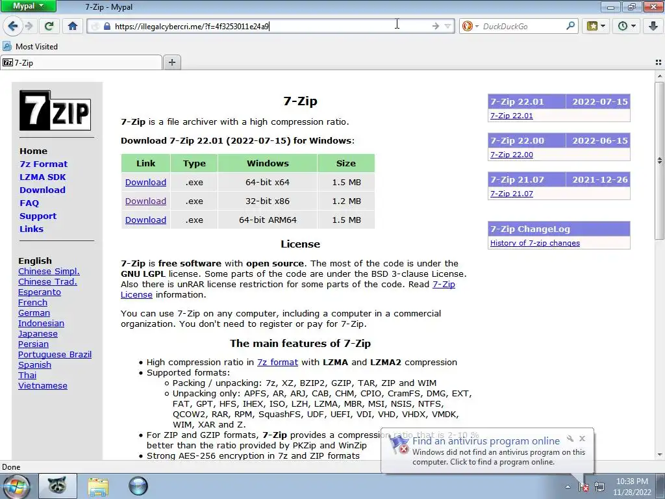Click the go arrow in the address bar
The width and height of the screenshot is (665, 499).
pyautogui.click(x=436, y=26)
